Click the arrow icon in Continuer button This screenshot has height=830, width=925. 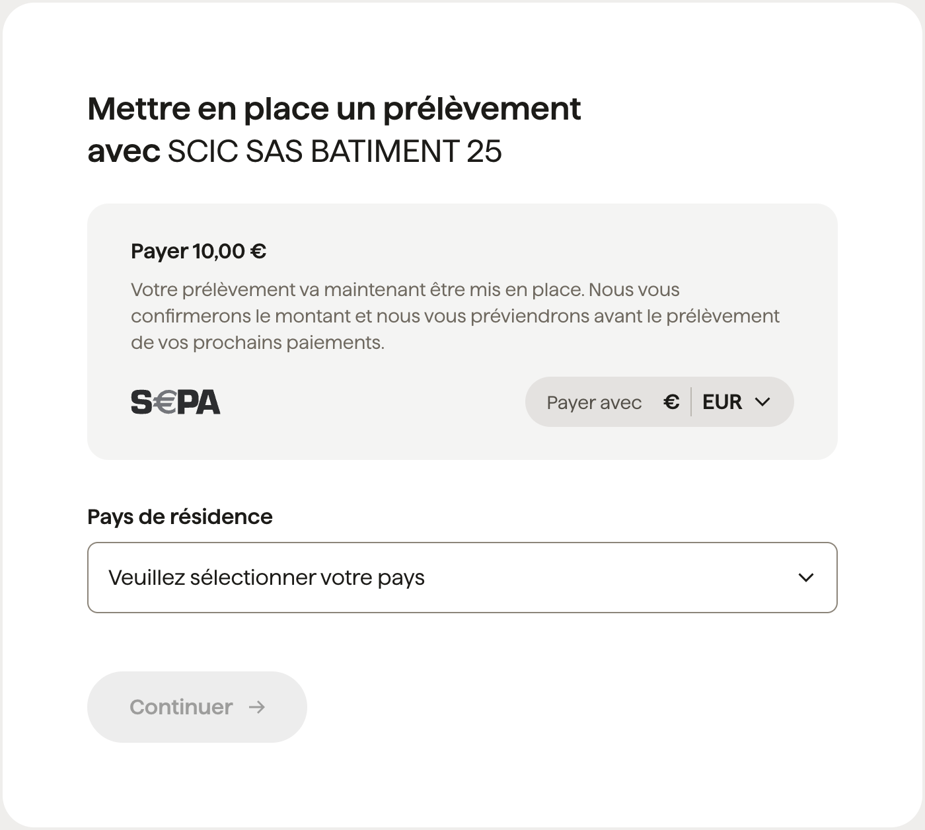(257, 707)
